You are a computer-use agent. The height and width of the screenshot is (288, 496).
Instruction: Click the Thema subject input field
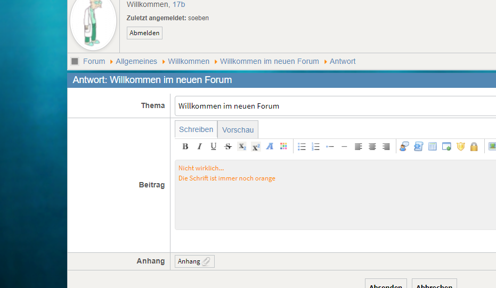336,106
